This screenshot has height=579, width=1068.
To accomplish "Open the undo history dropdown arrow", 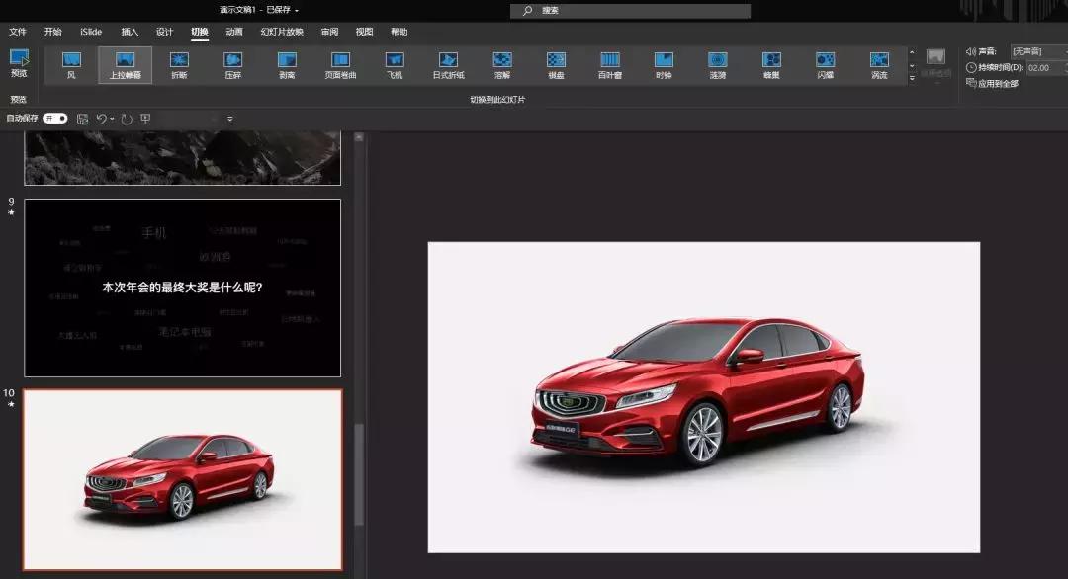I will pyautogui.click(x=112, y=119).
